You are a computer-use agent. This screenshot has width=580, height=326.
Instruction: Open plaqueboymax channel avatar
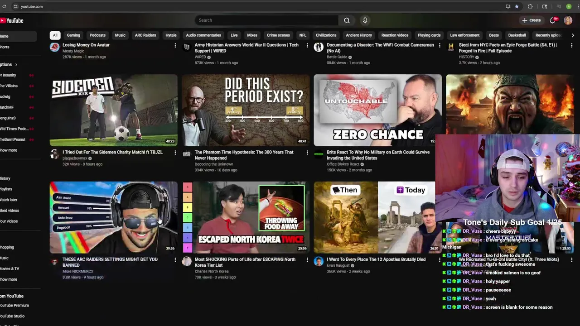54,154
